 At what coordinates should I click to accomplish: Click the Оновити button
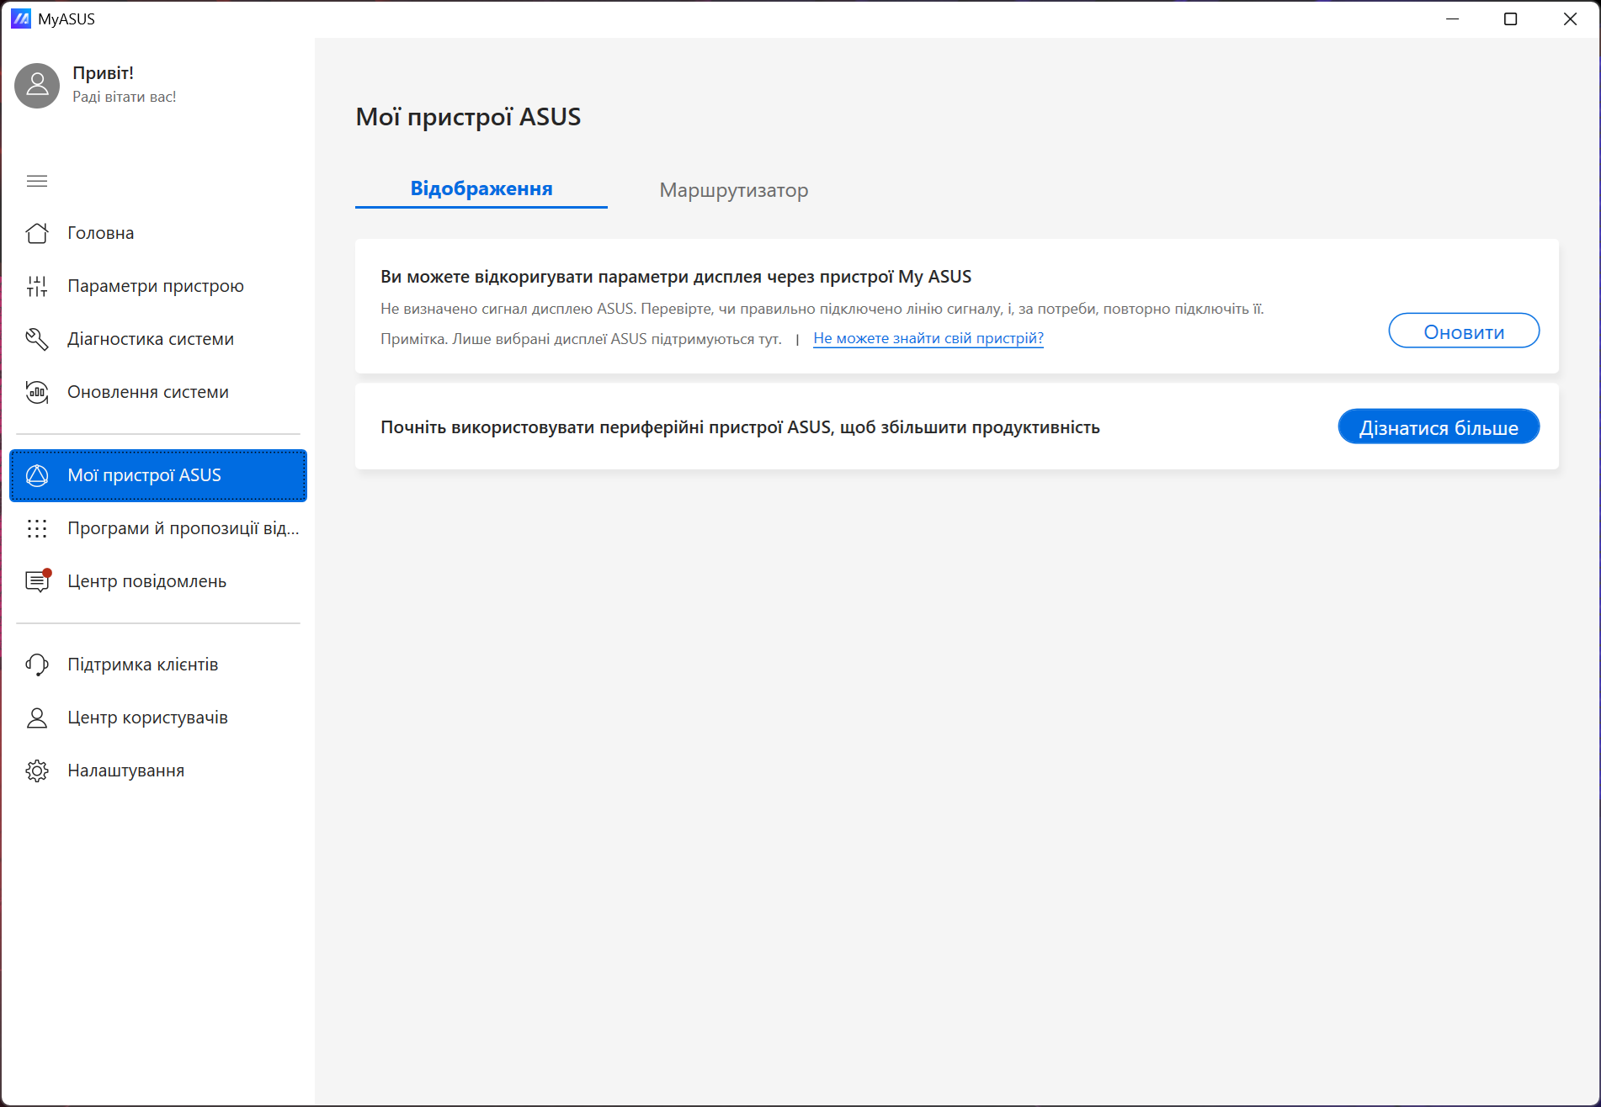point(1464,331)
